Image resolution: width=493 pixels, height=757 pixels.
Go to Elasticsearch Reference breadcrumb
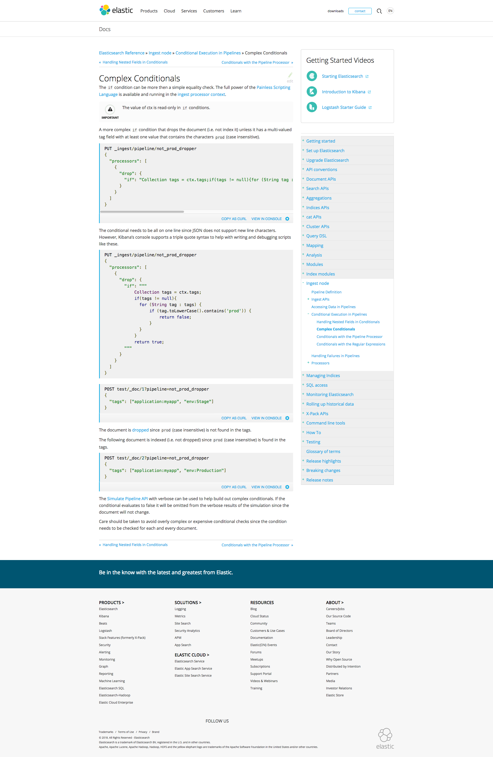(x=122, y=53)
